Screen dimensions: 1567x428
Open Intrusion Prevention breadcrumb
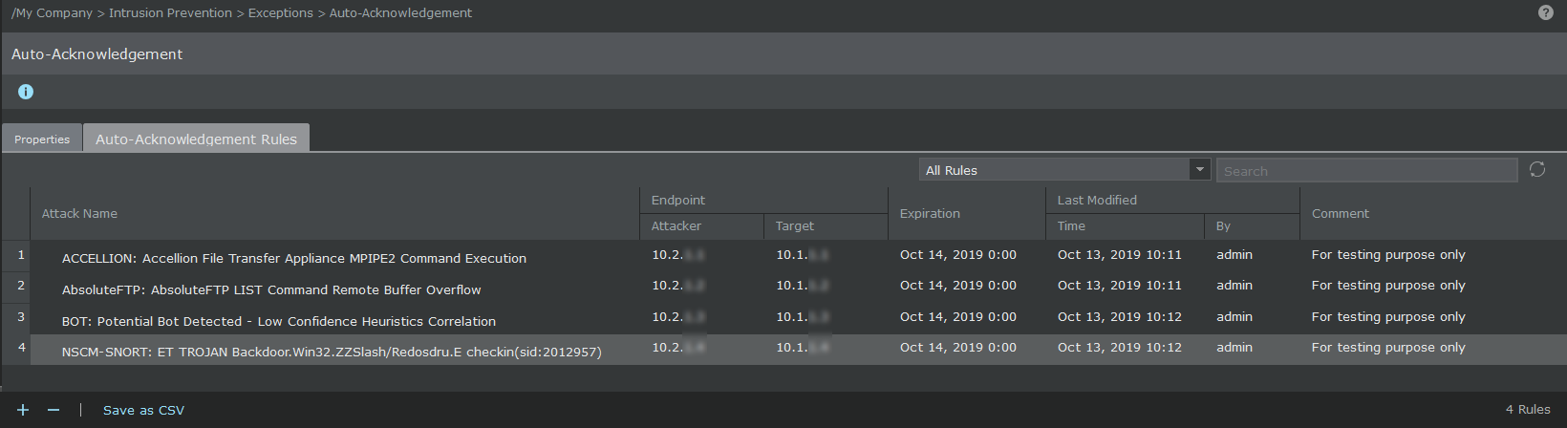coord(170,12)
